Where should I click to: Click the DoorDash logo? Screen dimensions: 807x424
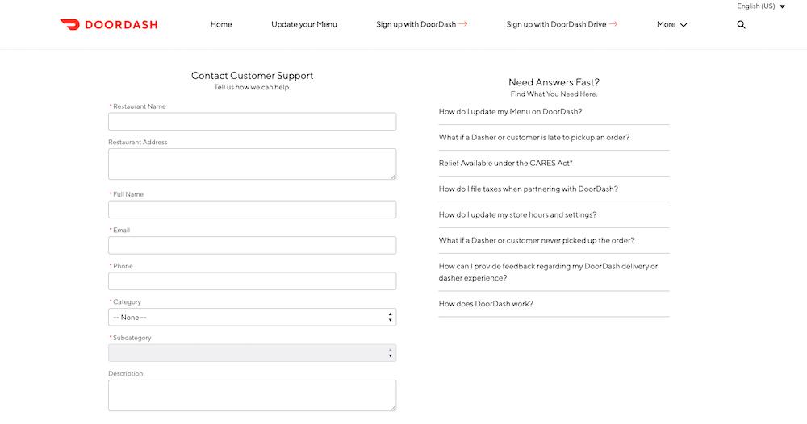[109, 24]
